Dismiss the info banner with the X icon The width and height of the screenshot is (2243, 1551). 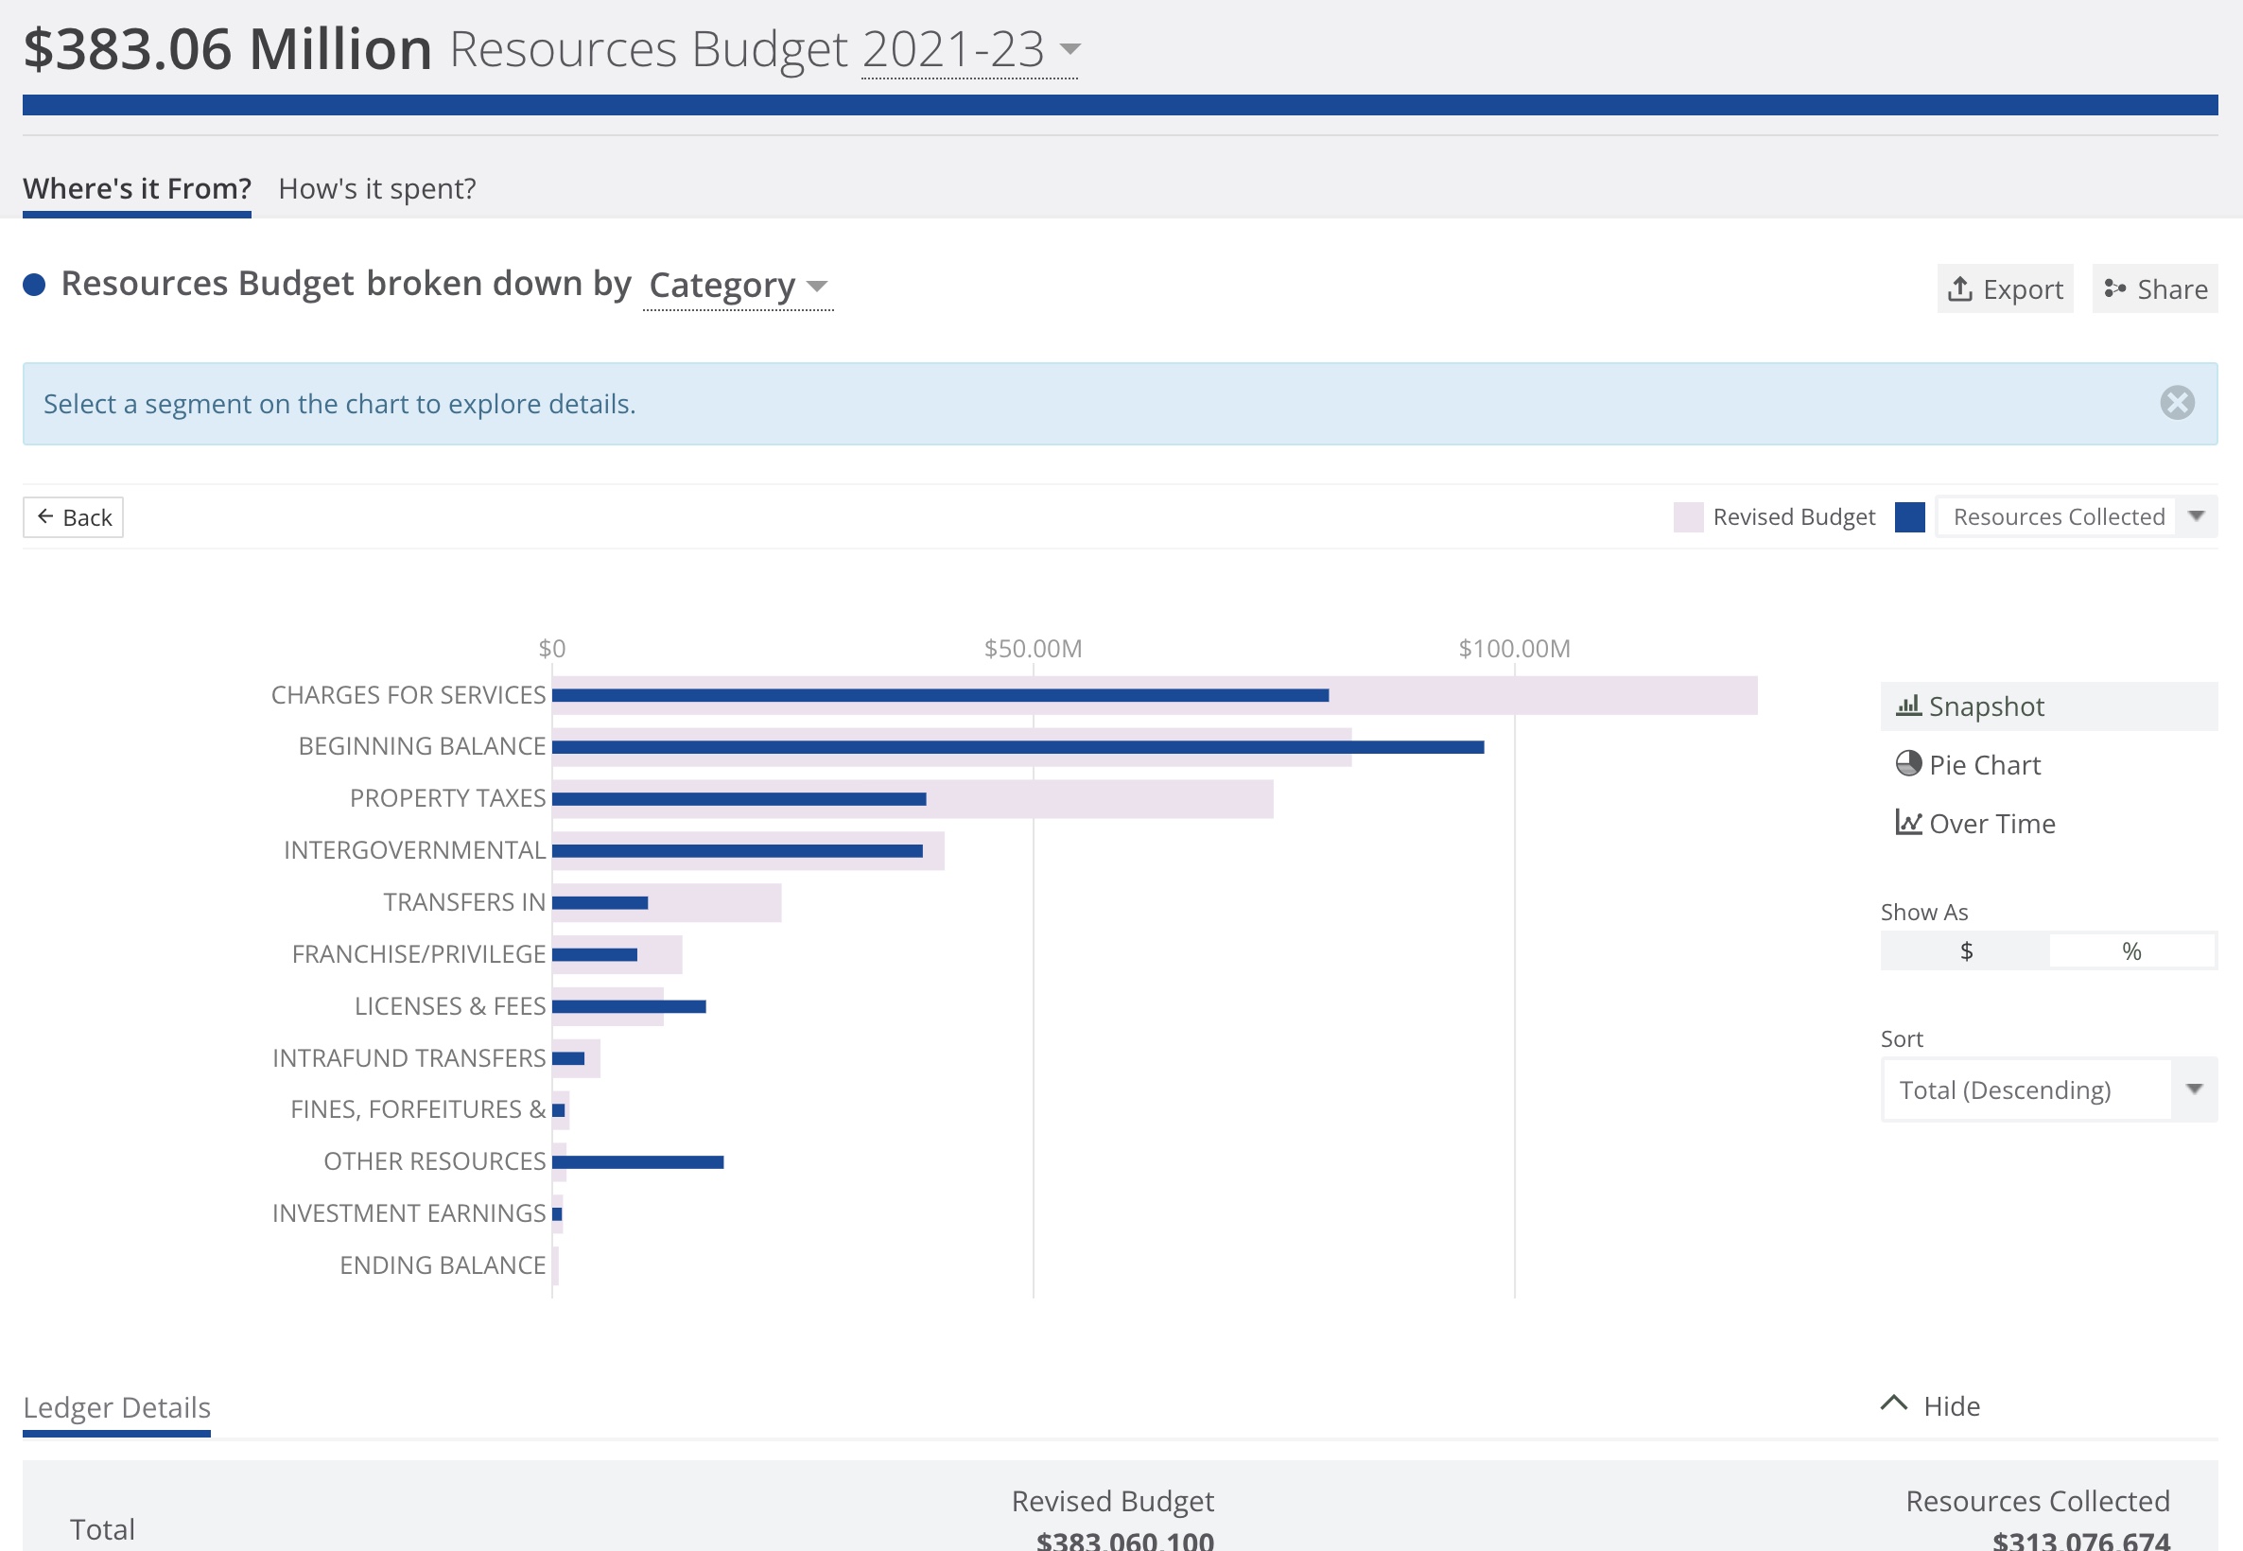(x=2177, y=402)
